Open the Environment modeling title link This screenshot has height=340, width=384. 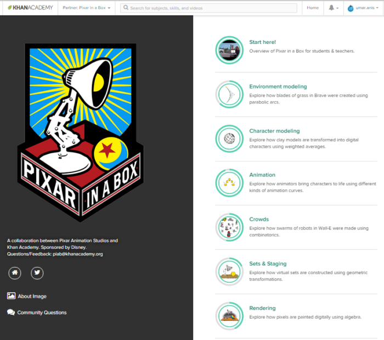(x=278, y=86)
